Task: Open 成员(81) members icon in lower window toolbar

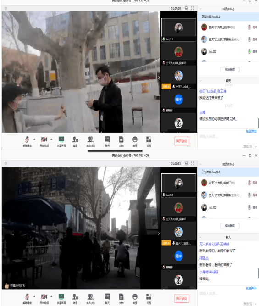Action: coord(90,299)
